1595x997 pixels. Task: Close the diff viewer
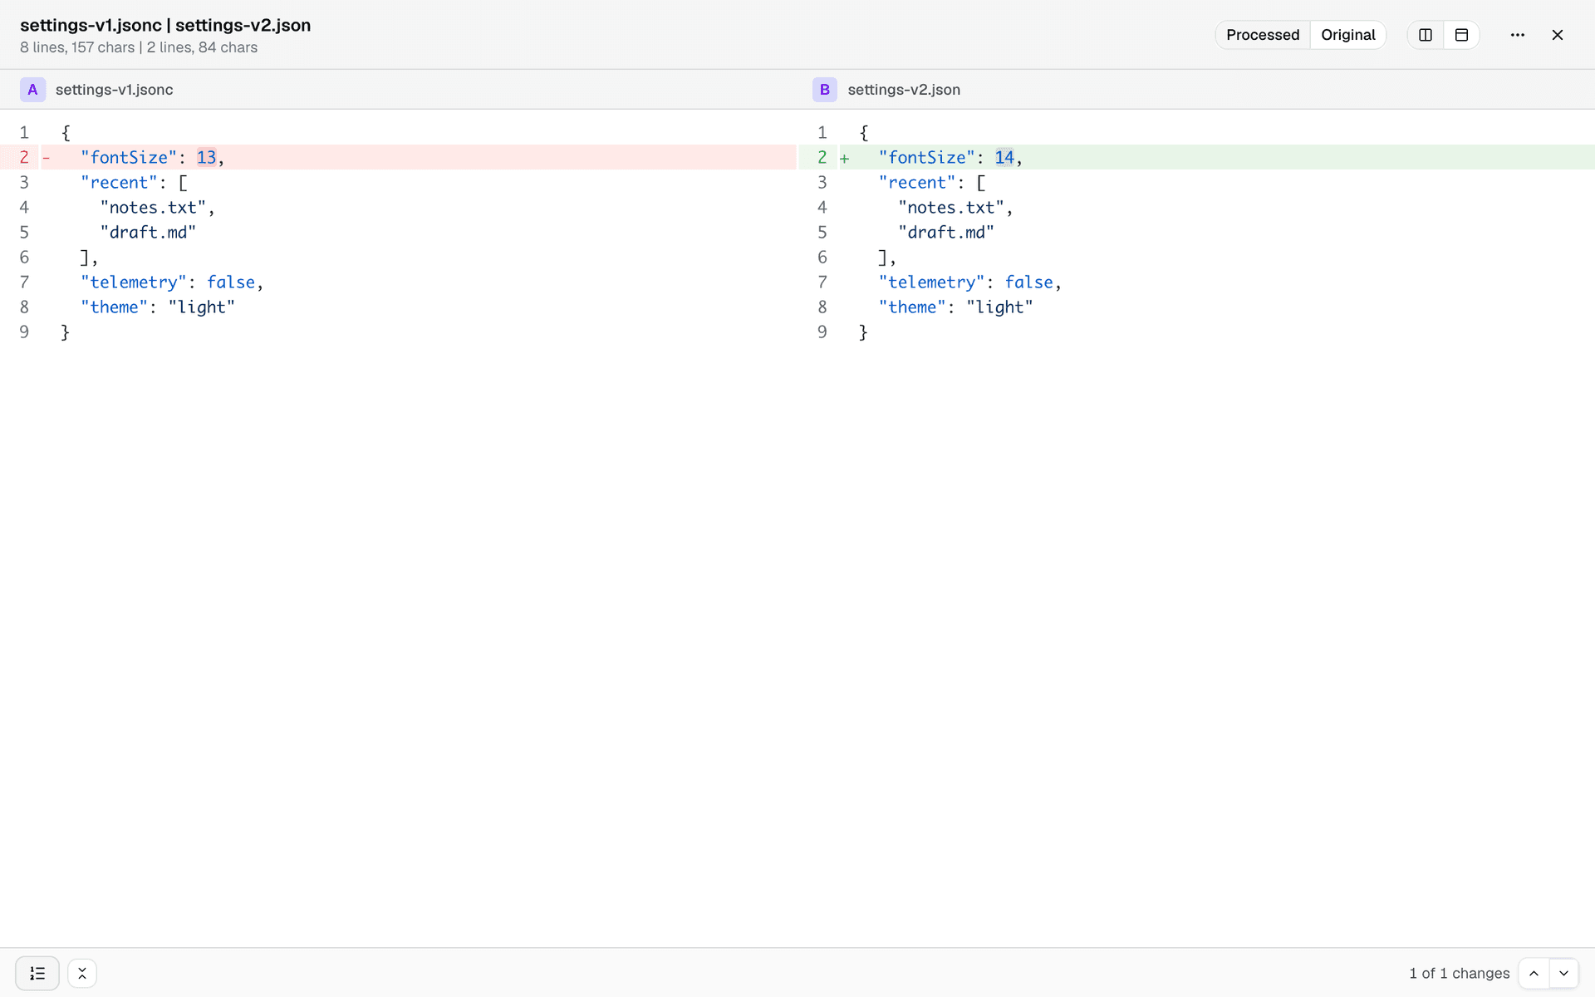[x=1558, y=35]
